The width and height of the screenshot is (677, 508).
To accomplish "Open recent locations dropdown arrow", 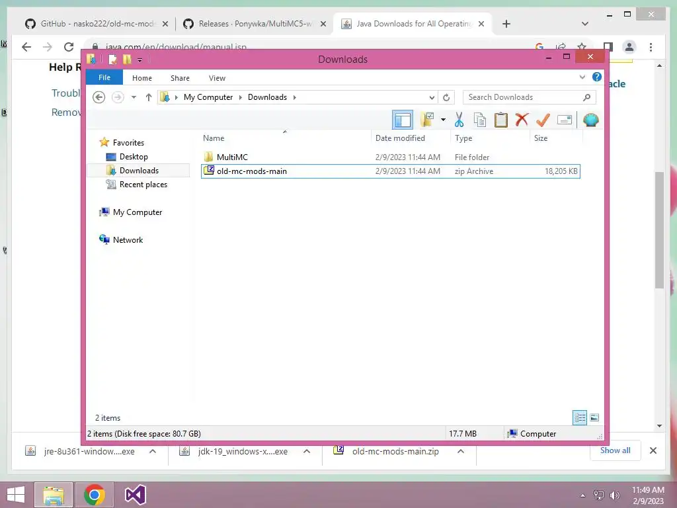I will 134,97.
